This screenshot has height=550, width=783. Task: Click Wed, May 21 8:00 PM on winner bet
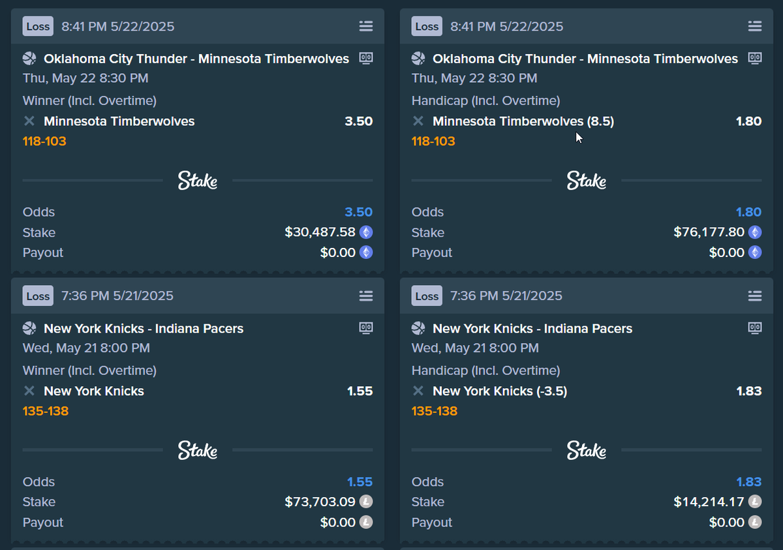(86, 348)
